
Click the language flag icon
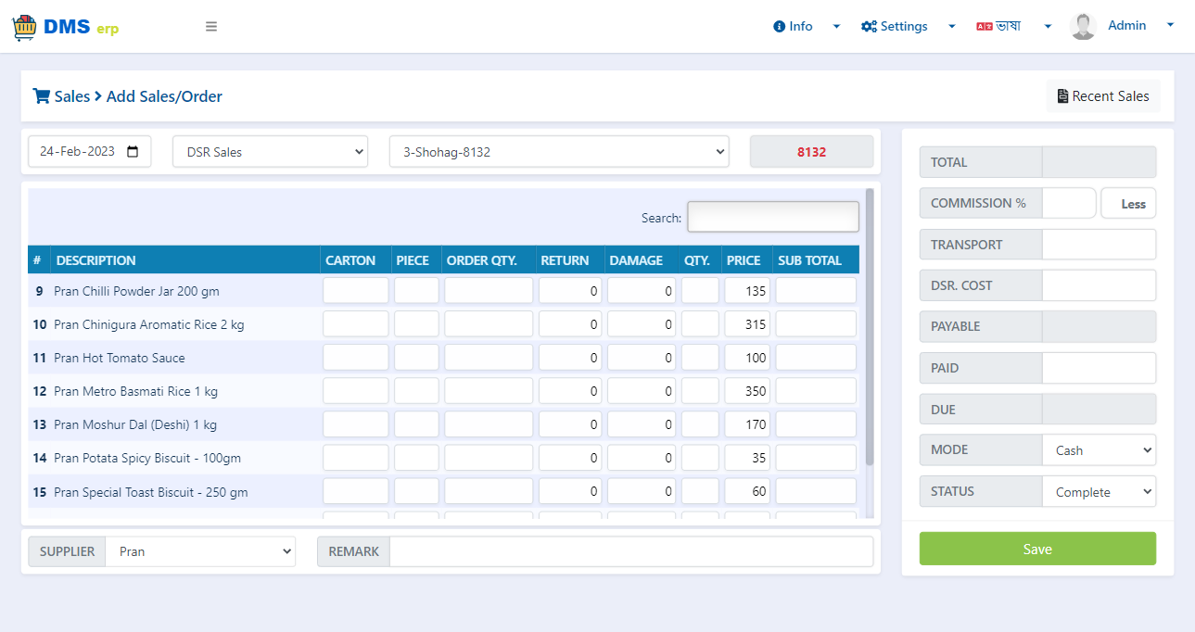985,27
